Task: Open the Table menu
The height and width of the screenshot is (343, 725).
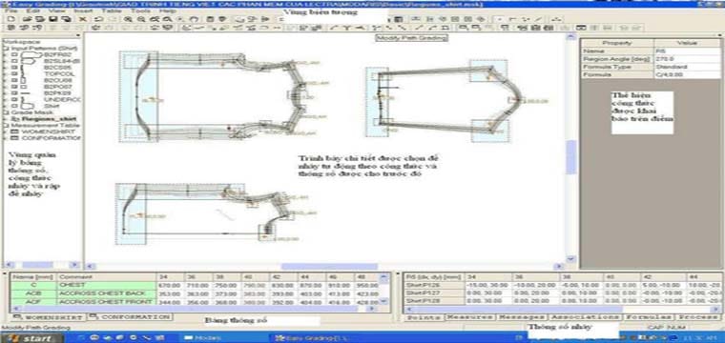Action: (x=112, y=10)
